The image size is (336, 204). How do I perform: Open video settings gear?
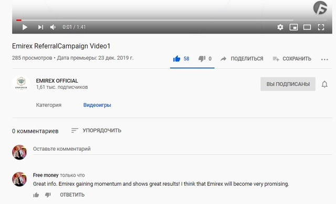(x=280, y=27)
